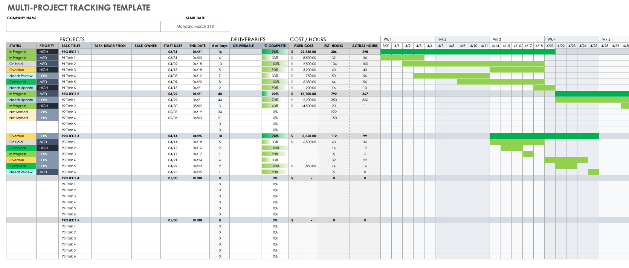Select the estimated hours 306 cell
Viewport: 629px width, 268px height.
[334, 52]
